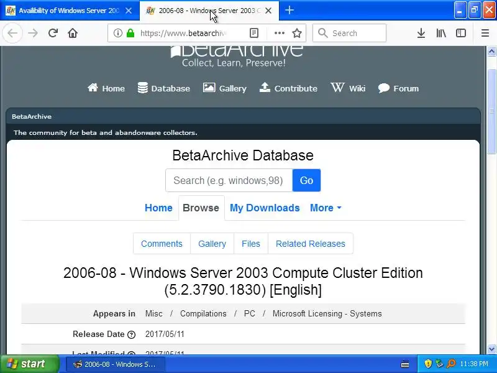This screenshot has height=373, width=497.
Task: Click the BetaArchive logo banner
Action: point(236,55)
